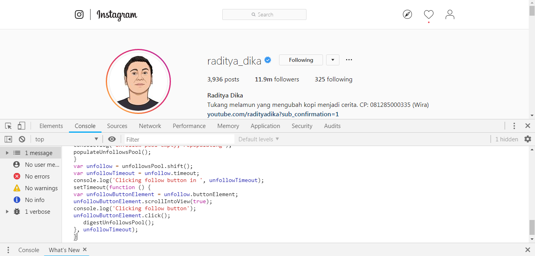The height and width of the screenshot is (256, 535).
Task: Open the Default levels dropdown
Action: click(x=259, y=139)
